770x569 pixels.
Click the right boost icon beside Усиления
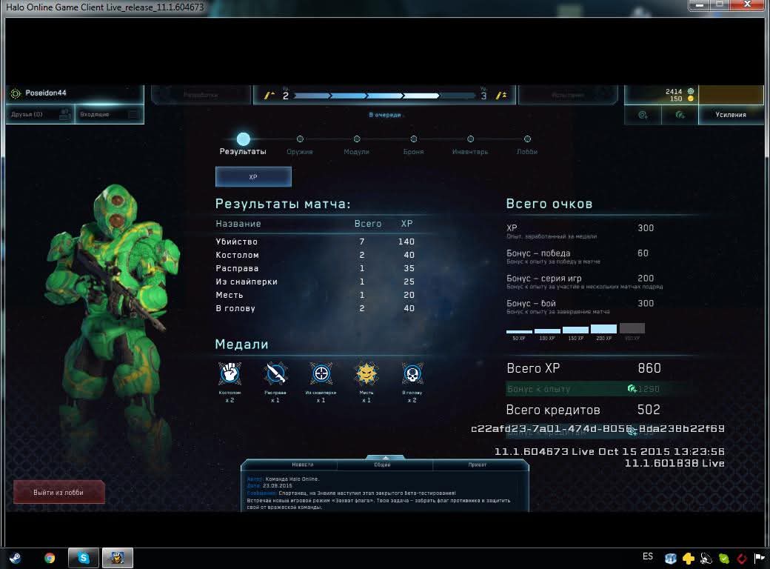[680, 115]
